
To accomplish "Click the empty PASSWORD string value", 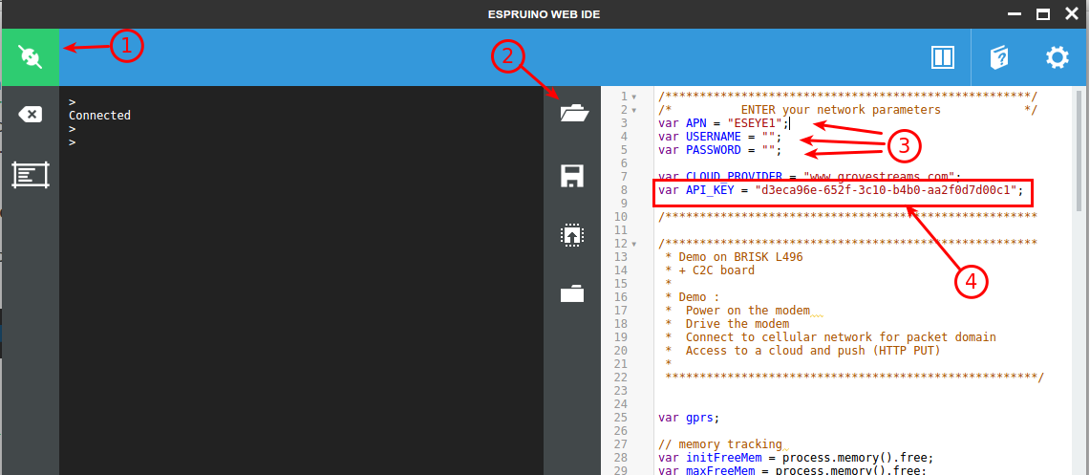I will (768, 150).
